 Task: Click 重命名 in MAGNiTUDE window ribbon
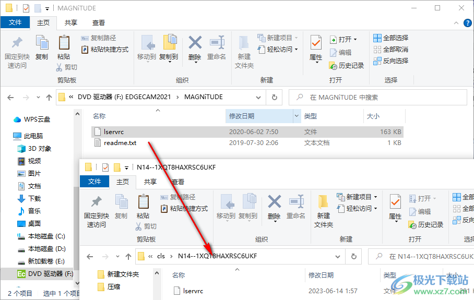pos(217,47)
